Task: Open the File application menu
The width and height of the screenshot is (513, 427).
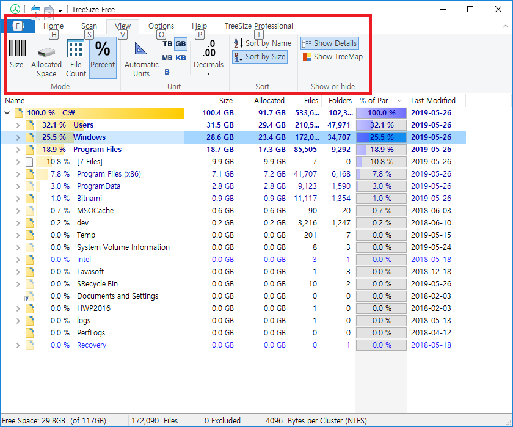Action: 17,26
